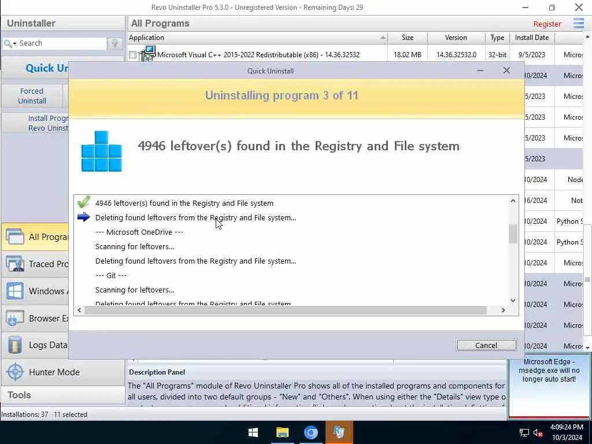Click the All Programs panel title

click(x=160, y=23)
